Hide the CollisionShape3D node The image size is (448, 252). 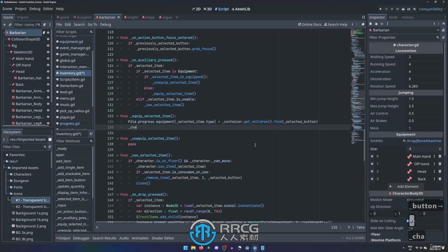tap(48, 39)
